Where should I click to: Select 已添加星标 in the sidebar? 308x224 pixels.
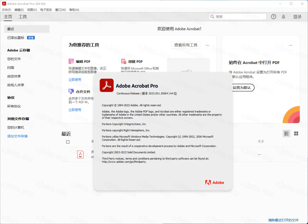[x=16, y=38]
